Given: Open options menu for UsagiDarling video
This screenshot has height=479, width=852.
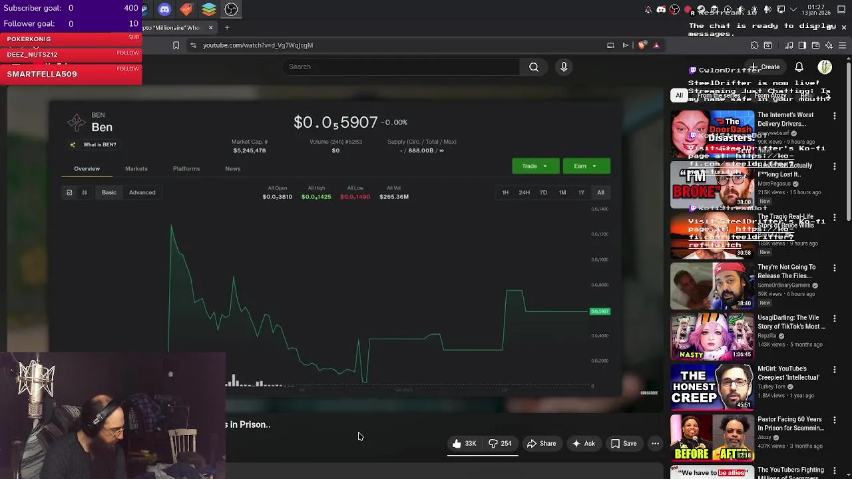Looking at the screenshot, I should (x=834, y=318).
